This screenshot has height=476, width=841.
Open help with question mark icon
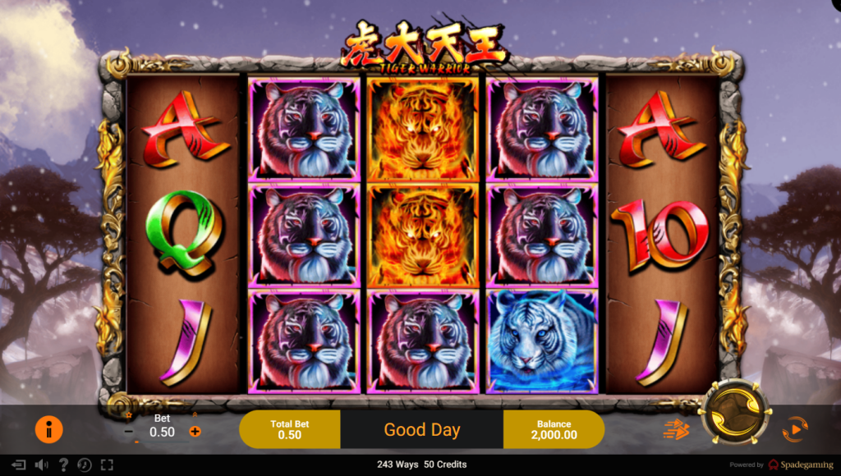click(63, 465)
